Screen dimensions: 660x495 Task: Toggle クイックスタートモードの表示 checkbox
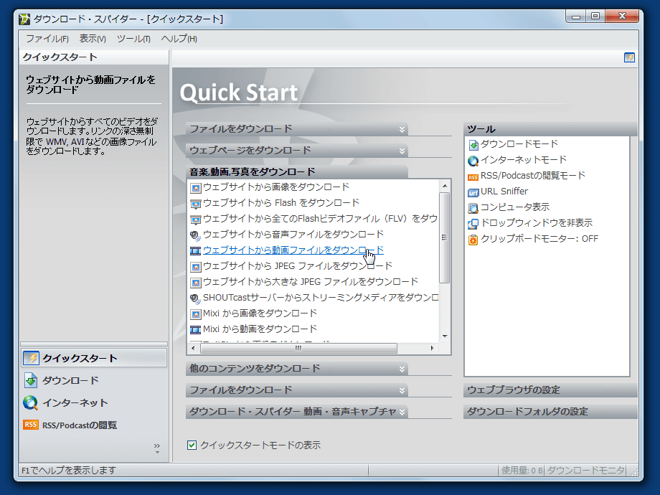pyautogui.click(x=192, y=445)
